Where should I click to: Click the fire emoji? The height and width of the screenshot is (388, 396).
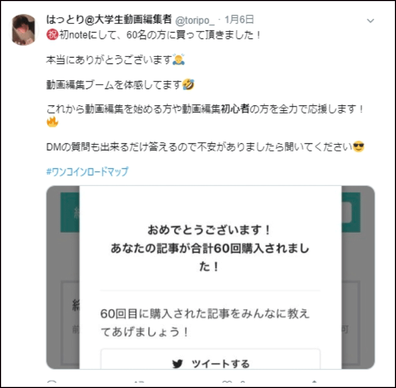point(52,122)
